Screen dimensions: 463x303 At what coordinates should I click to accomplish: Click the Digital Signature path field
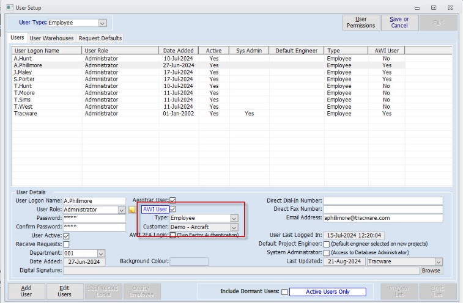[x=241, y=271]
